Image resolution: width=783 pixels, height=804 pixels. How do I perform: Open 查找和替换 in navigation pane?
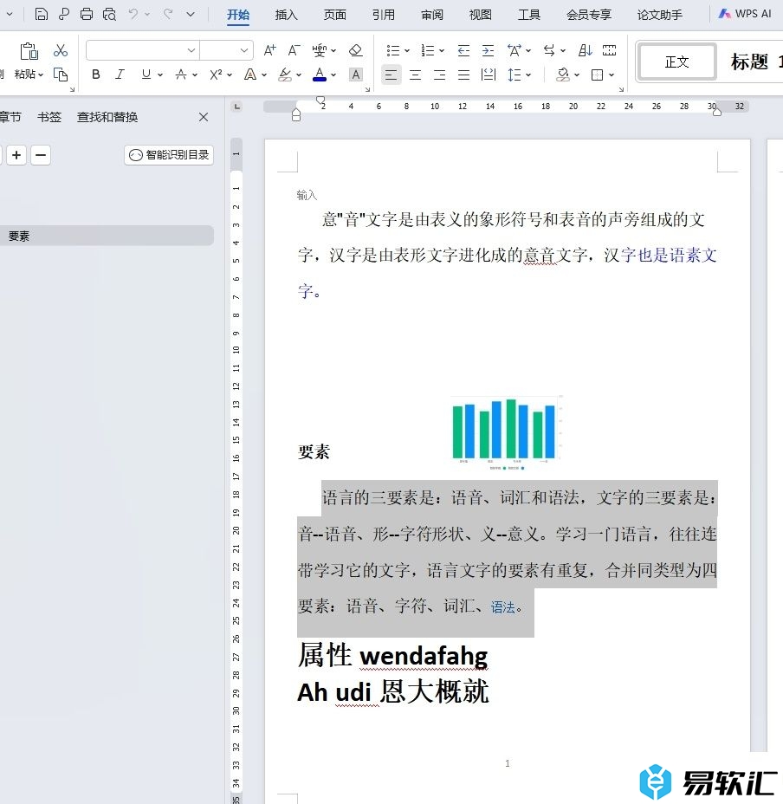pos(107,117)
